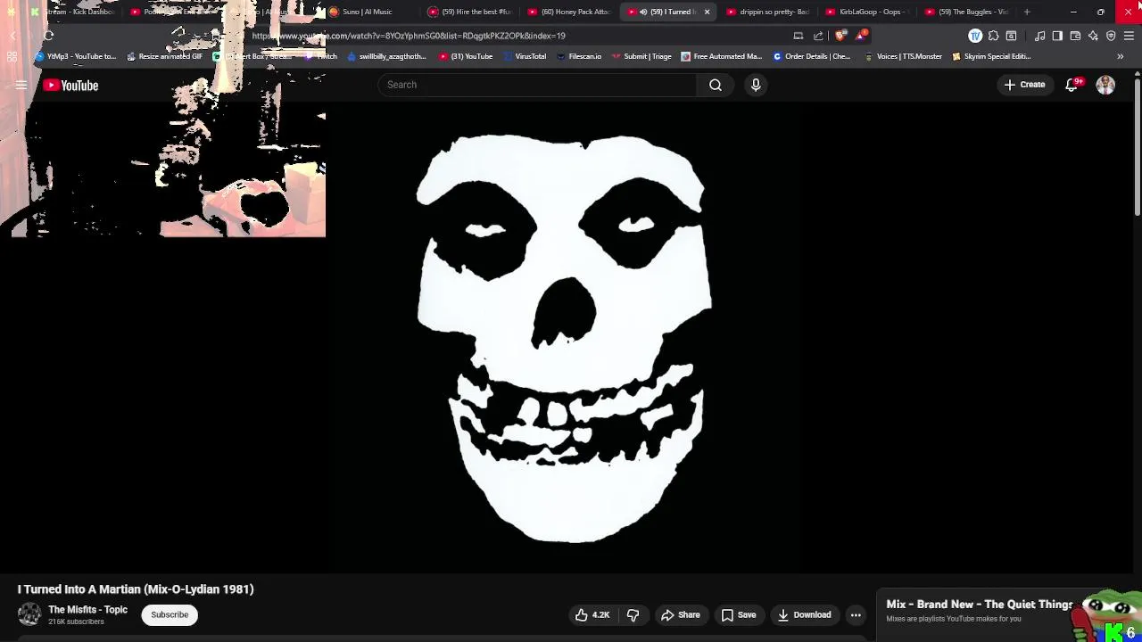Viewport: 1142px width, 642px height.
Task: Open YouTube notifications bell
Action: 1072,85
